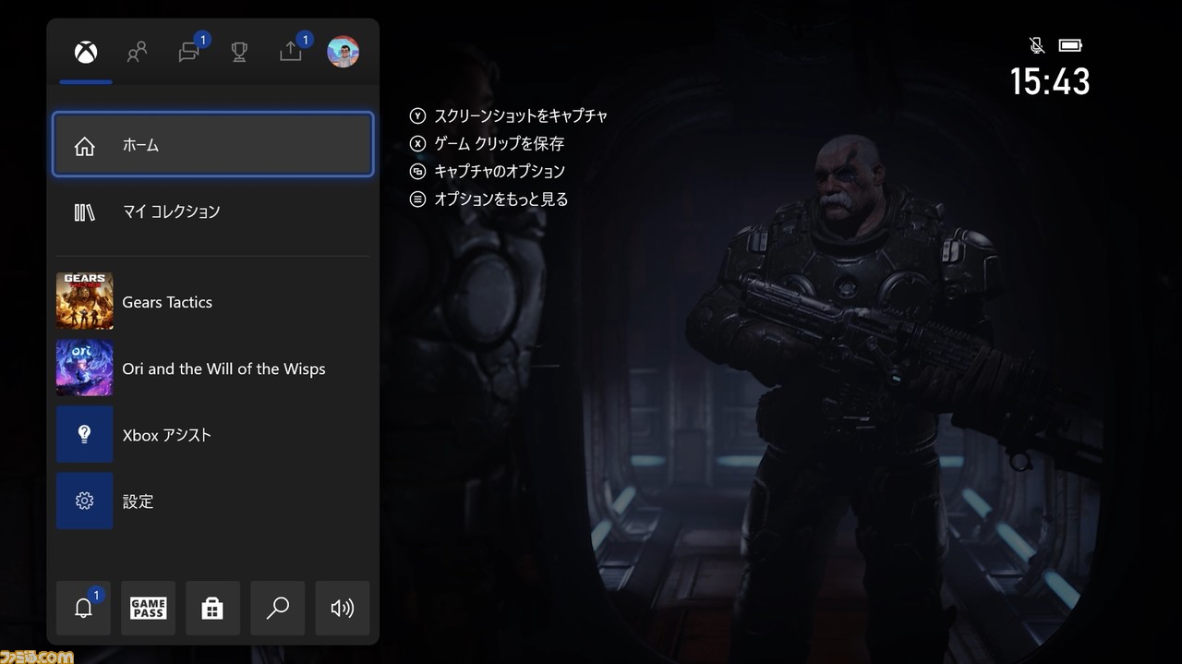Open the Chat messages tab
The width and height of the screenshot is (1182, 664).
click(189, 52)
